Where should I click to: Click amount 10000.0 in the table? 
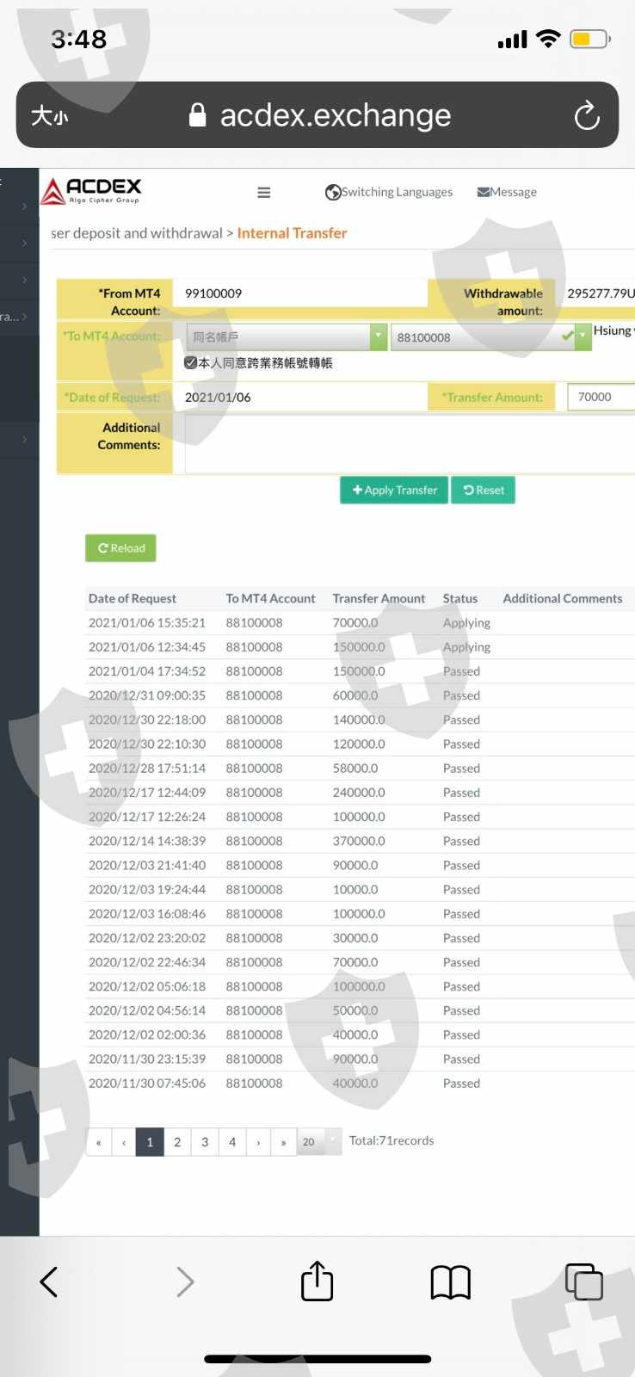355,890
